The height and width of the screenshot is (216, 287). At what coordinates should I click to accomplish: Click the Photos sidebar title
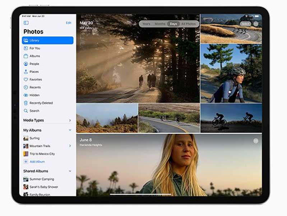[x=33, y=32]
